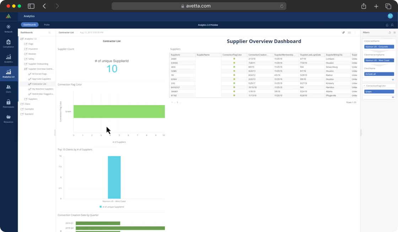The height and width of the screenshot is (232, 398).
Task: Toggle the ConnectionFlagColor filter switch
Action: click(393, 97)
